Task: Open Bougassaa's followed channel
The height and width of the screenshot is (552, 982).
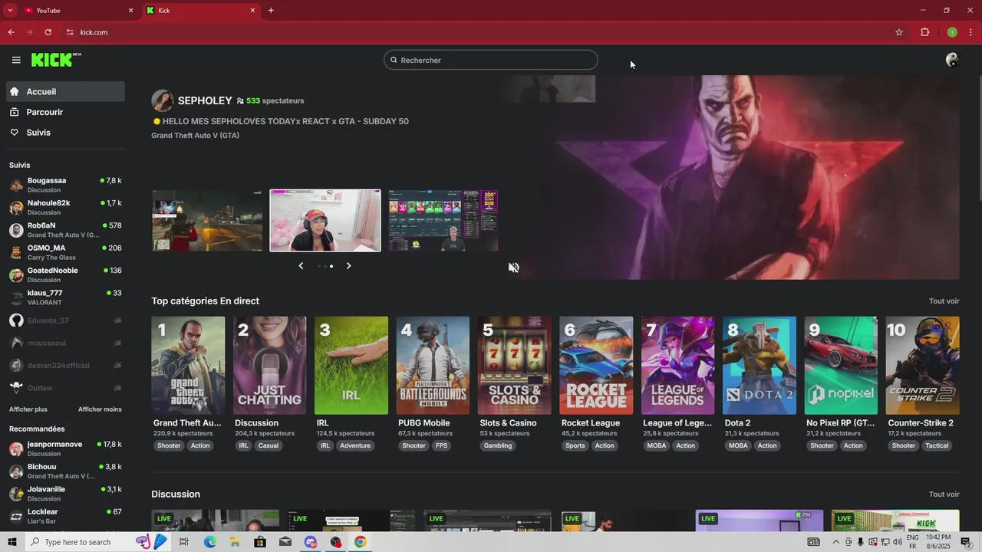Action: (65, 185)
